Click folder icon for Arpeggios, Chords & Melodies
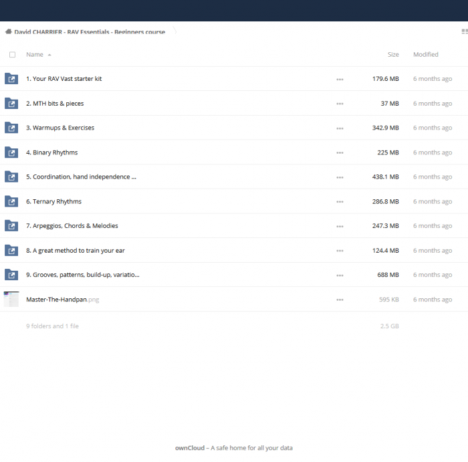 (11, 226)
